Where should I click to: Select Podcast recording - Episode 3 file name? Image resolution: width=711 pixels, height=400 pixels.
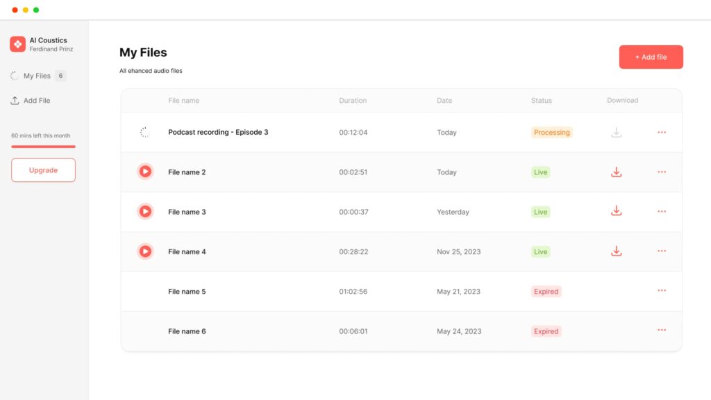[x=218, y=133]
